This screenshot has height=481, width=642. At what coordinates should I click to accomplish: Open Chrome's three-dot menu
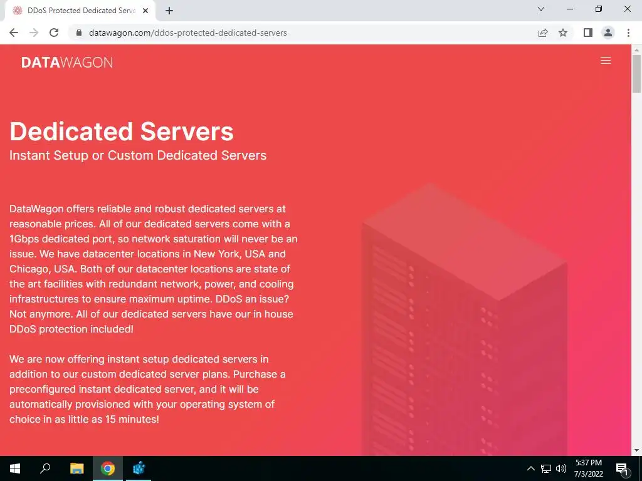coord(628,33)
